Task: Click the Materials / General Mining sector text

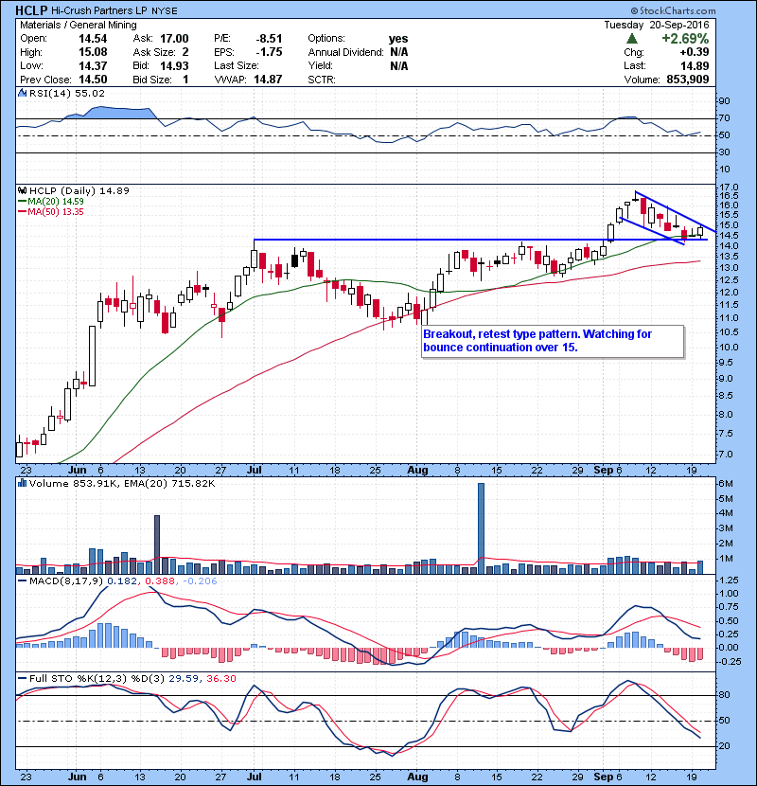Action: pos(79,25)
